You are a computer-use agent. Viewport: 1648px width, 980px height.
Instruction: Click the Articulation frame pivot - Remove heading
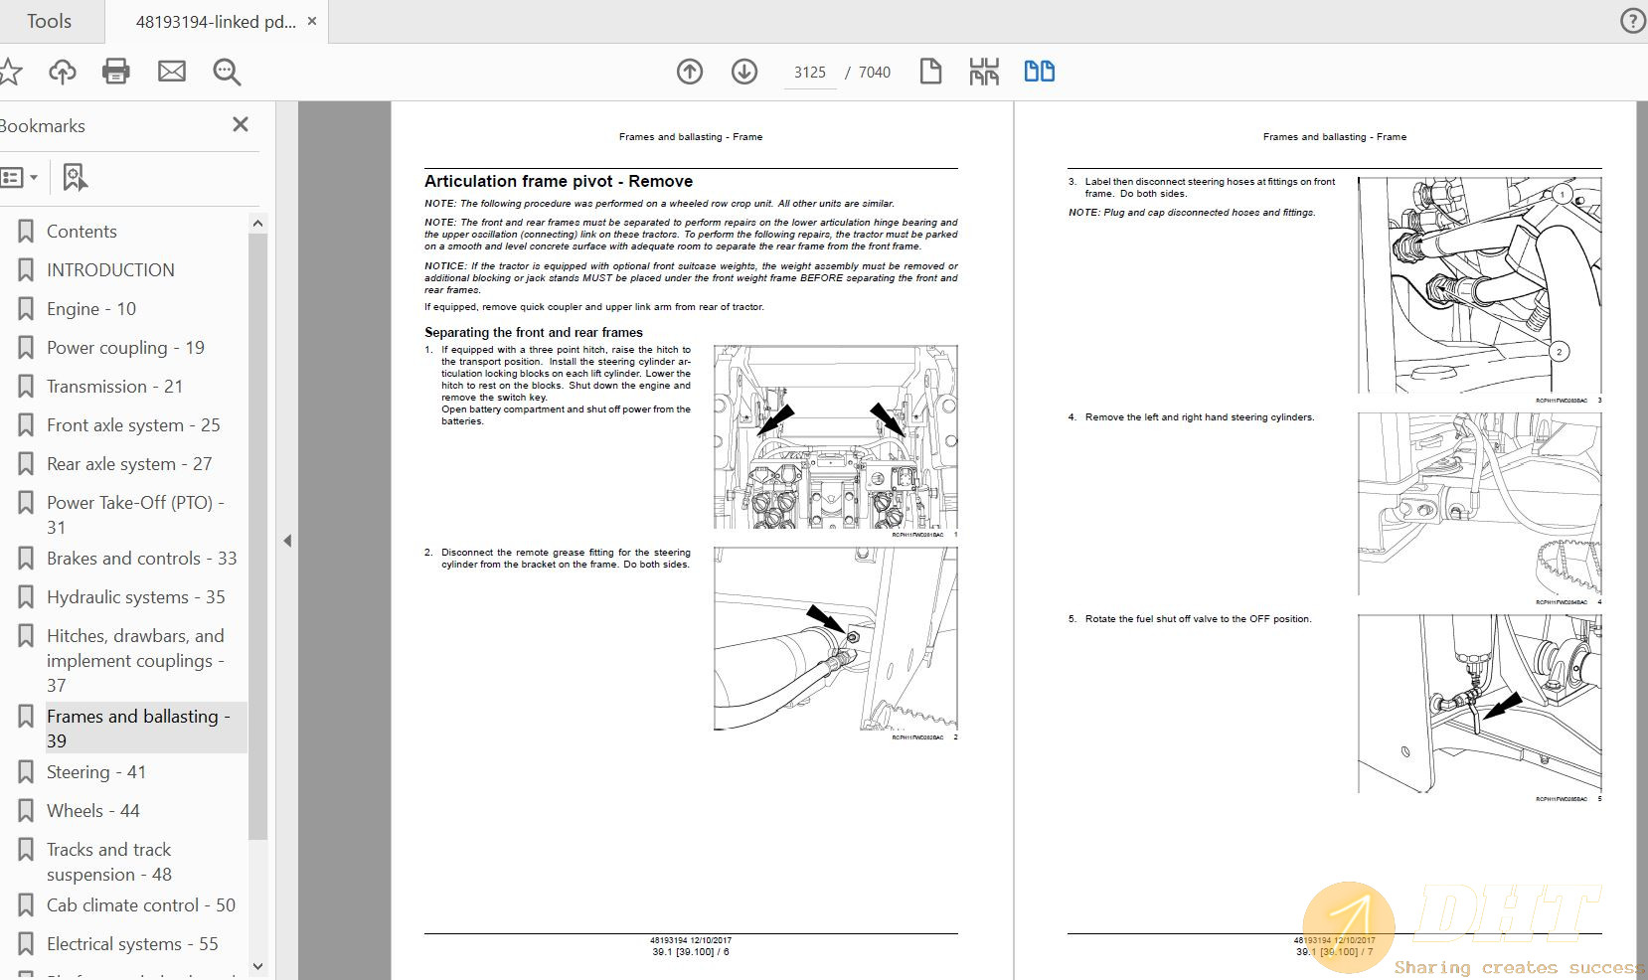point(559,181)
